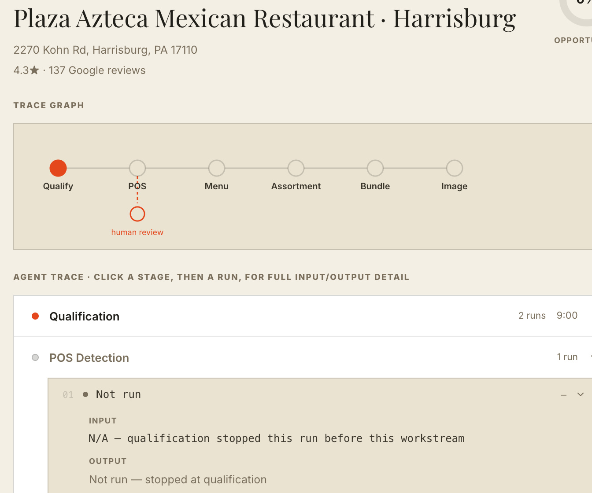Select the Image stage node
The width and height of the screenshot is (592, 493).
pyautogui.click(x=455, y=168)
